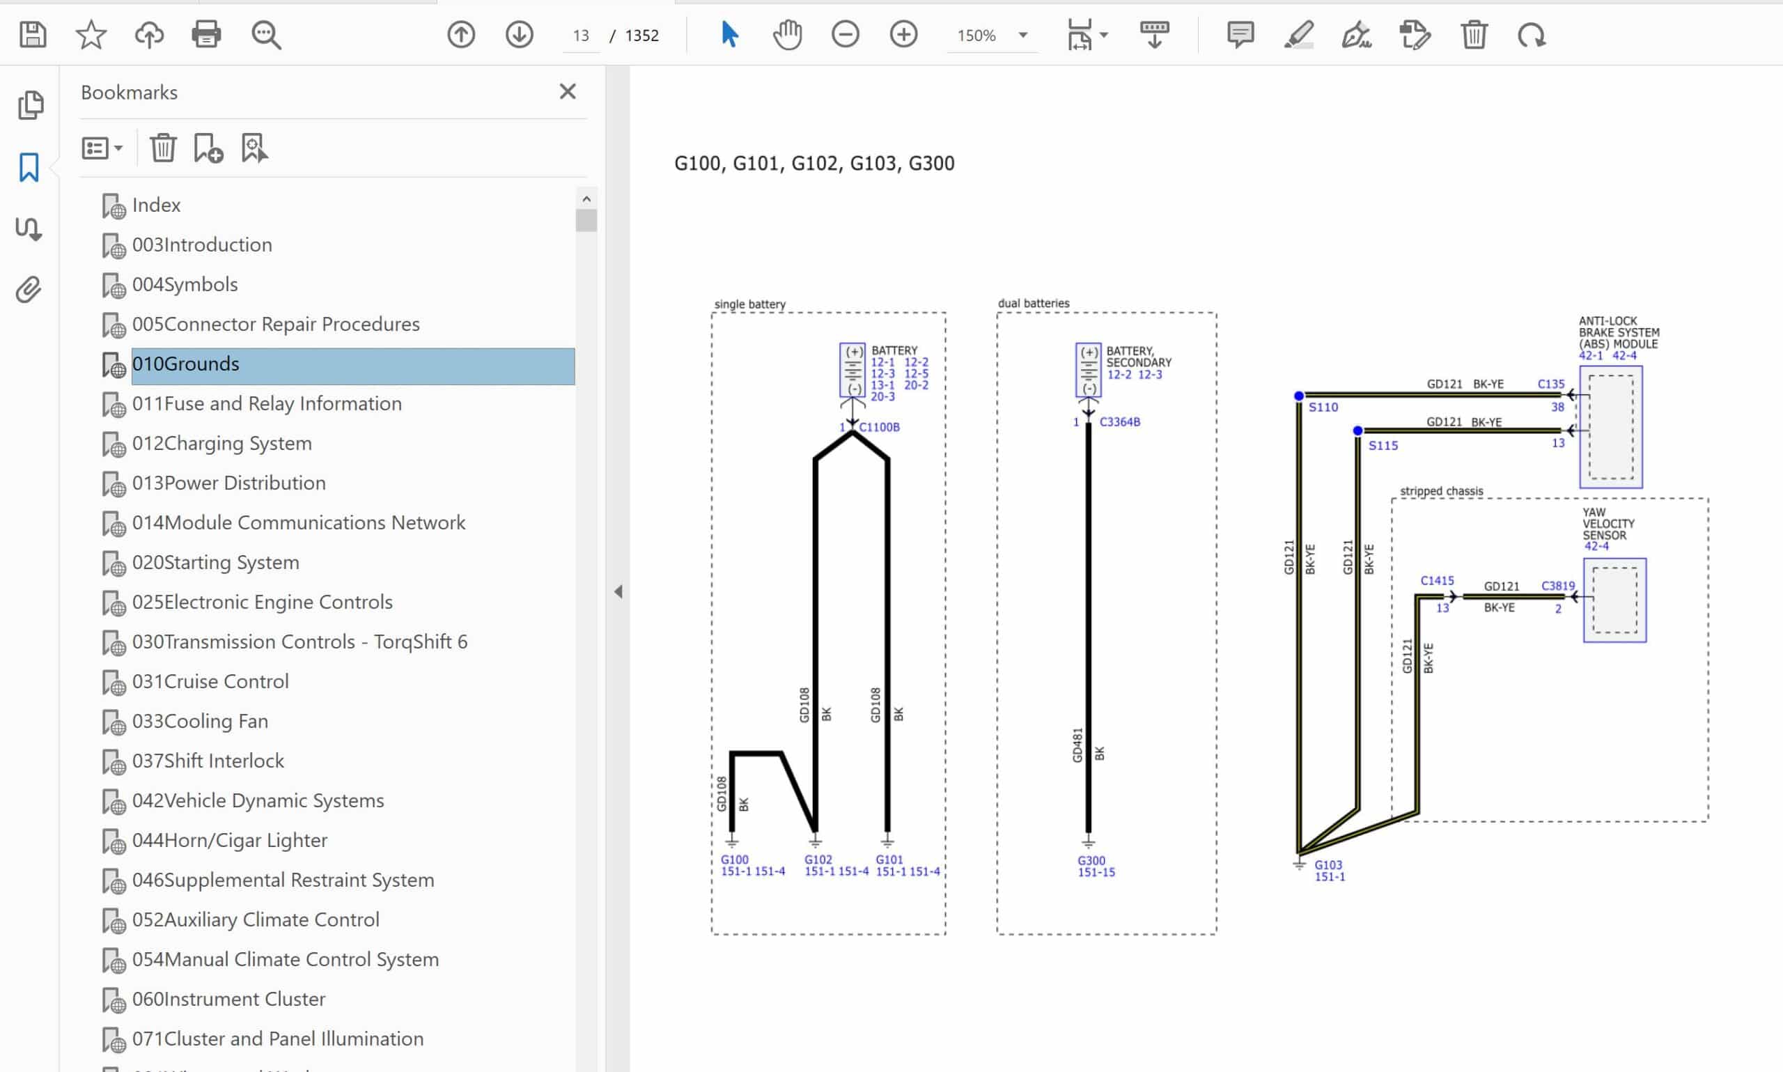Collapse the navigation pane arrow
This screenshot has height=1072, width=1783.
(618, 591)
